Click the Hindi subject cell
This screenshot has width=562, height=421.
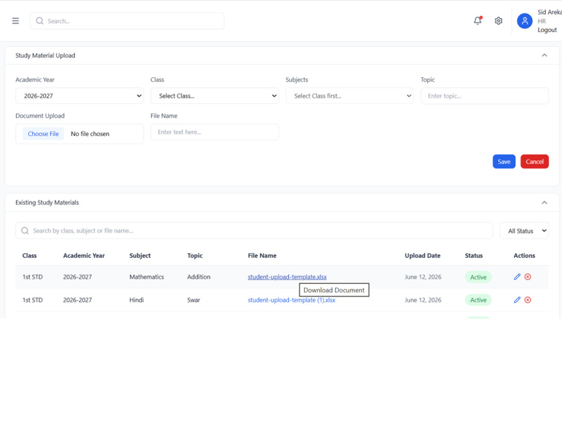click(x=137, y=300)
